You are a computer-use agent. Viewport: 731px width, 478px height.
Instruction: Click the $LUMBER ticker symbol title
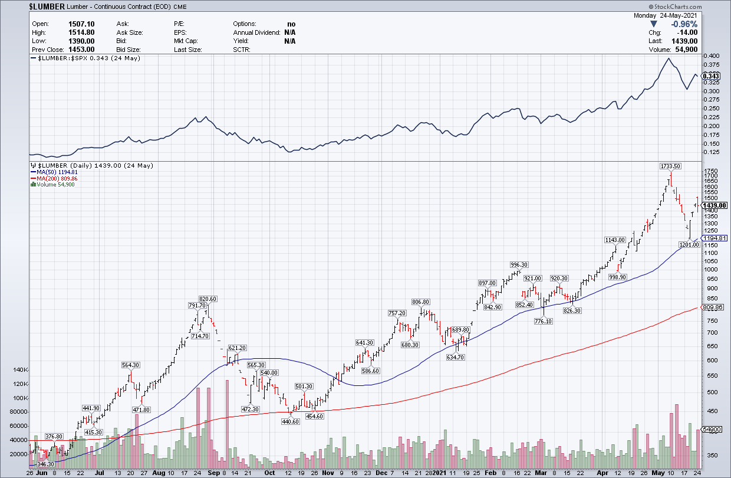point(48,7)
